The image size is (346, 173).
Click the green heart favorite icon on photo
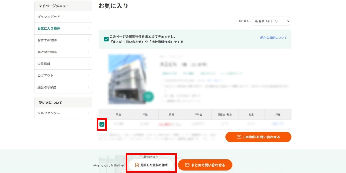click(149, 96)
